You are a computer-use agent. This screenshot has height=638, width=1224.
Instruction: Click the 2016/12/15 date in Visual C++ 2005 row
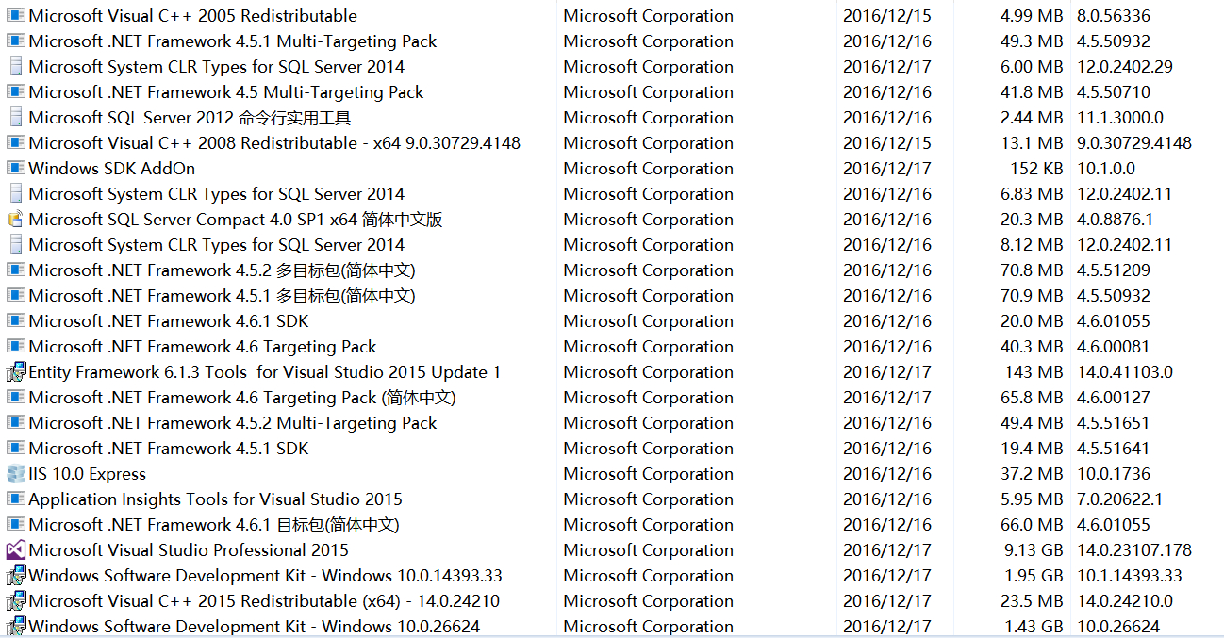coord(887,16)
